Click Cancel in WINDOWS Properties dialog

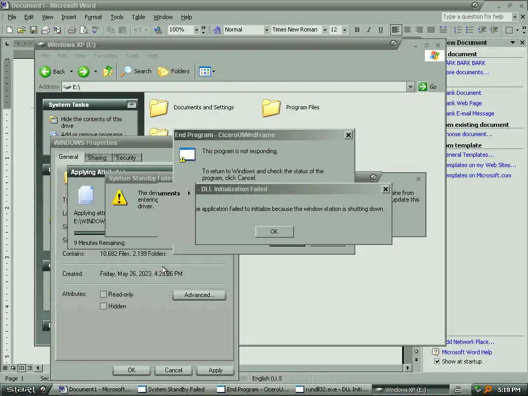point(173,370)
